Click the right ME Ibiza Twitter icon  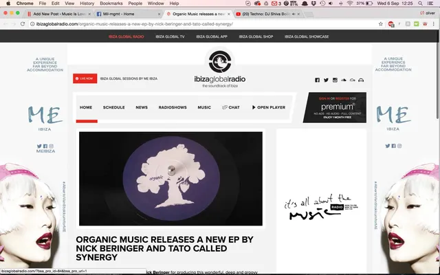pos(388,146)
